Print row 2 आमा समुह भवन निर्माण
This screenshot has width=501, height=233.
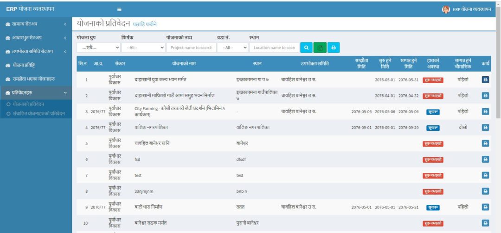(x=485, y=96)
